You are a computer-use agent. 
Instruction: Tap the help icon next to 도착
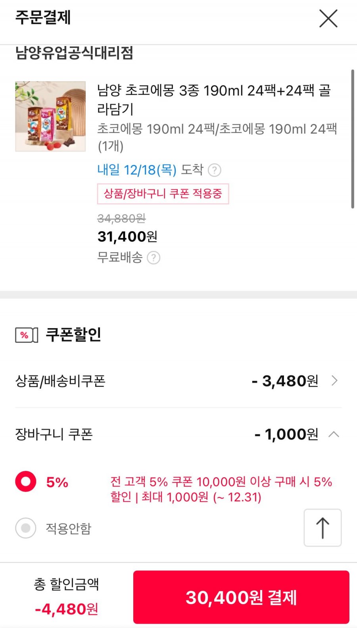(215, 170)
